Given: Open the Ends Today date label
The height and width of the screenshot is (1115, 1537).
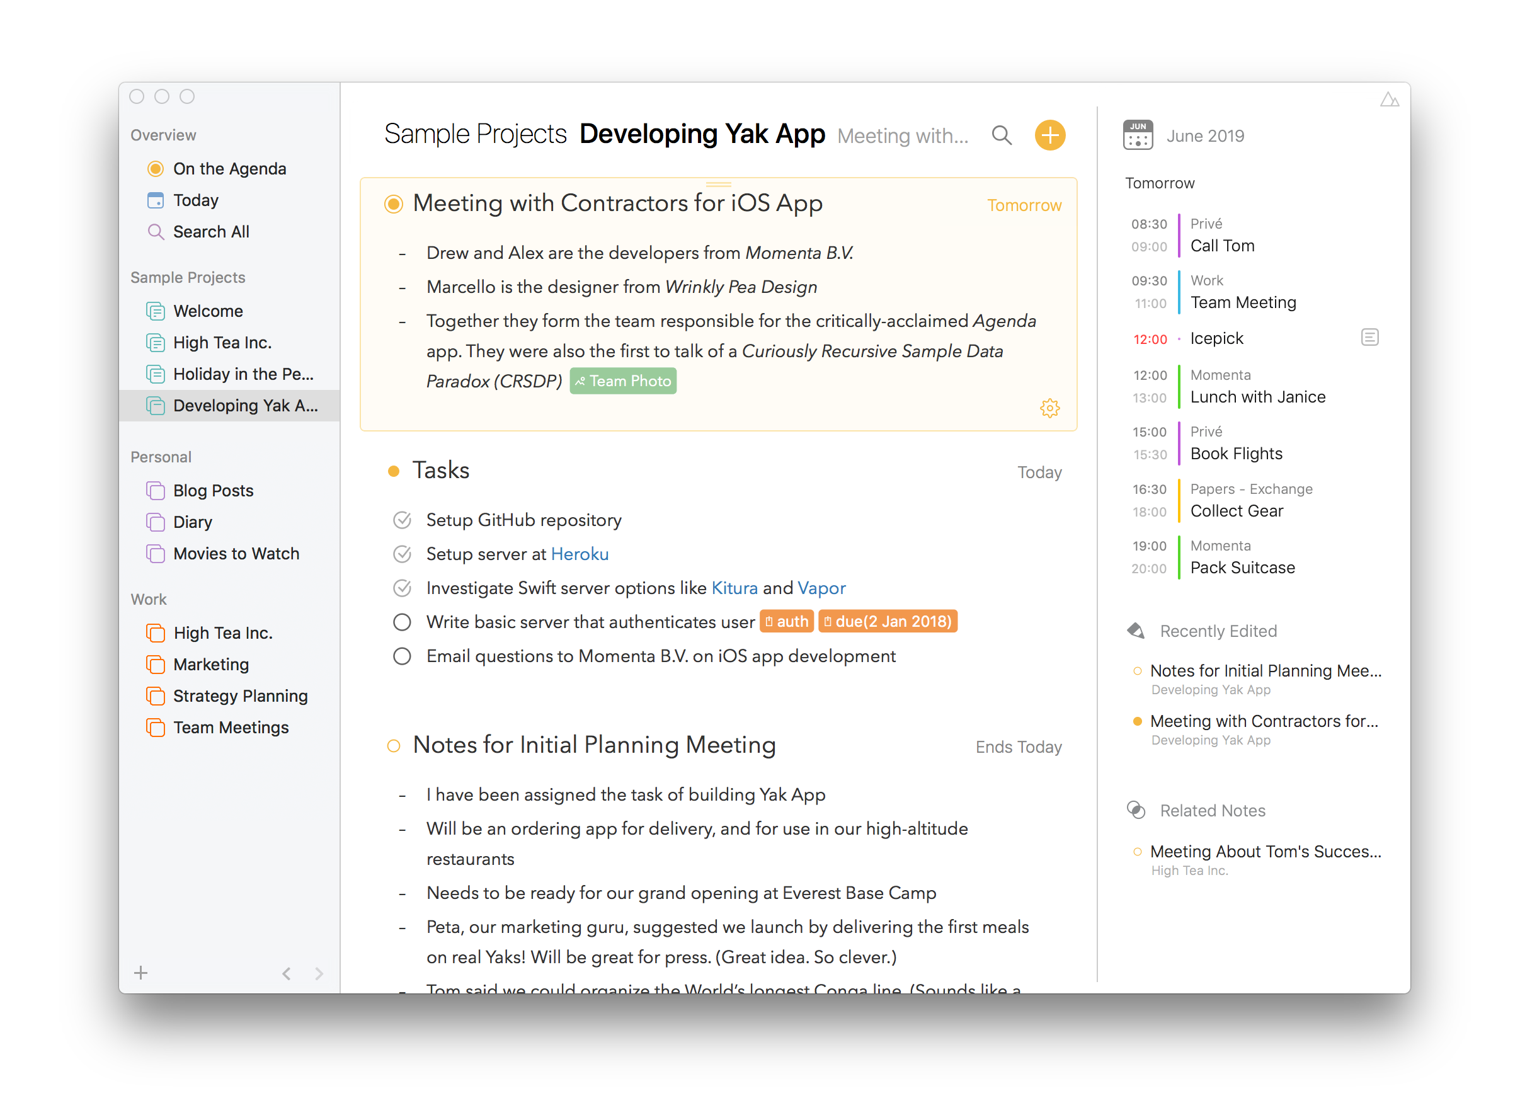Looking at the screenshot, I should (1018, 747).
